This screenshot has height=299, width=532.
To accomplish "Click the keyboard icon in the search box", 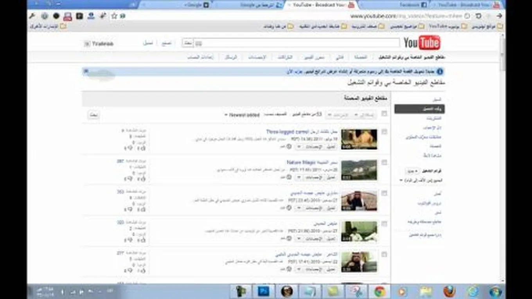I will point(199,43).
